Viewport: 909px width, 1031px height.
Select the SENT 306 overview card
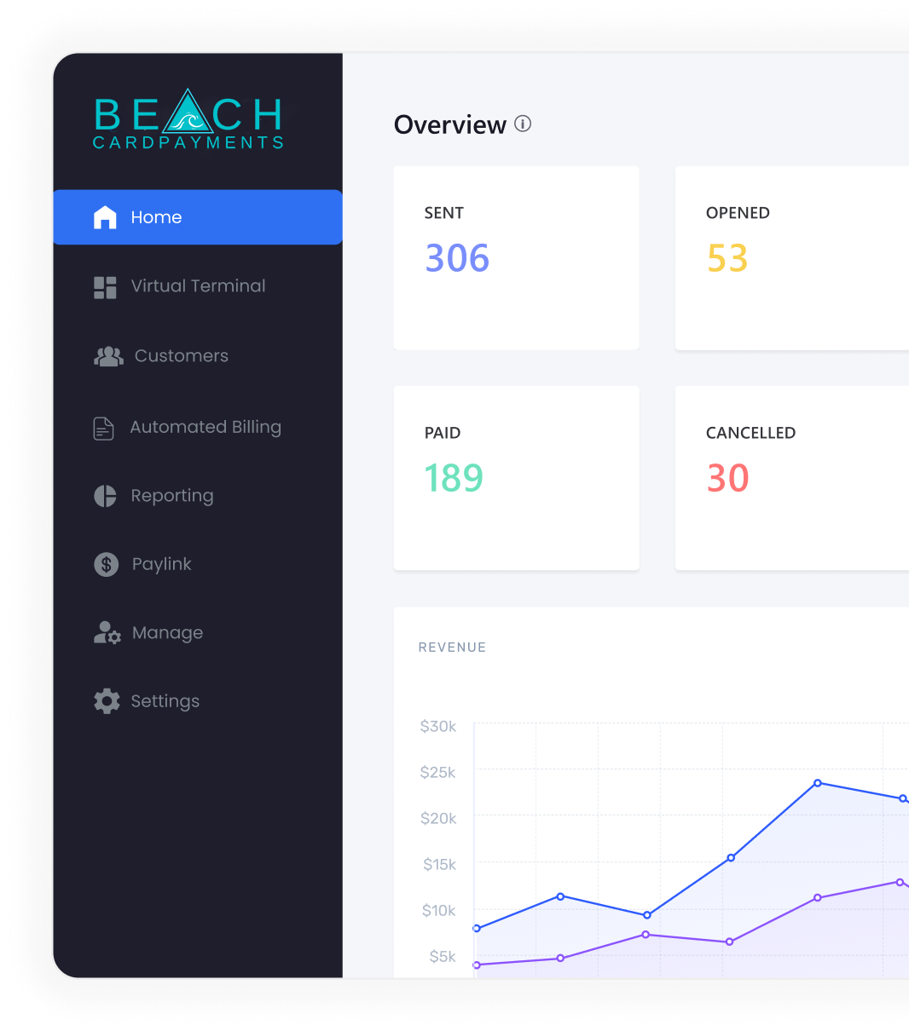pyautogui.click(x=516, y=257)
